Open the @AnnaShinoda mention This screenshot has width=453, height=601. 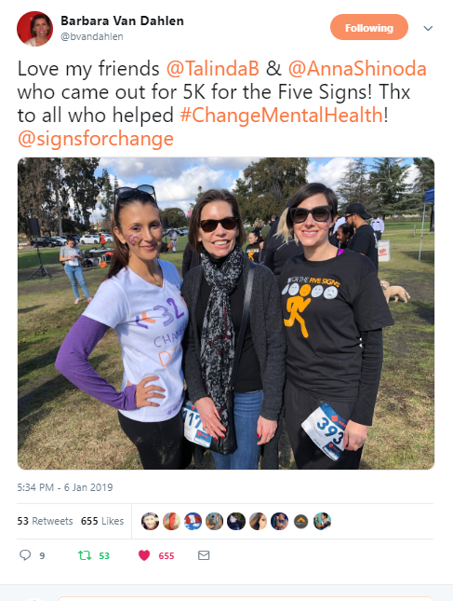(357, 69)
